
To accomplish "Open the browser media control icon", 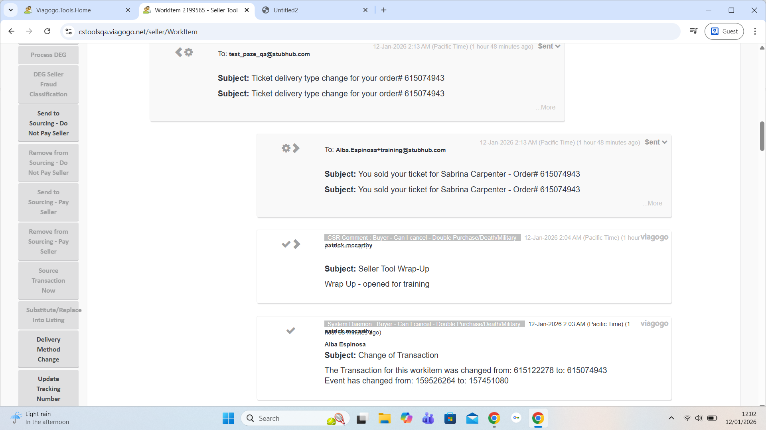I will (694, 31).
